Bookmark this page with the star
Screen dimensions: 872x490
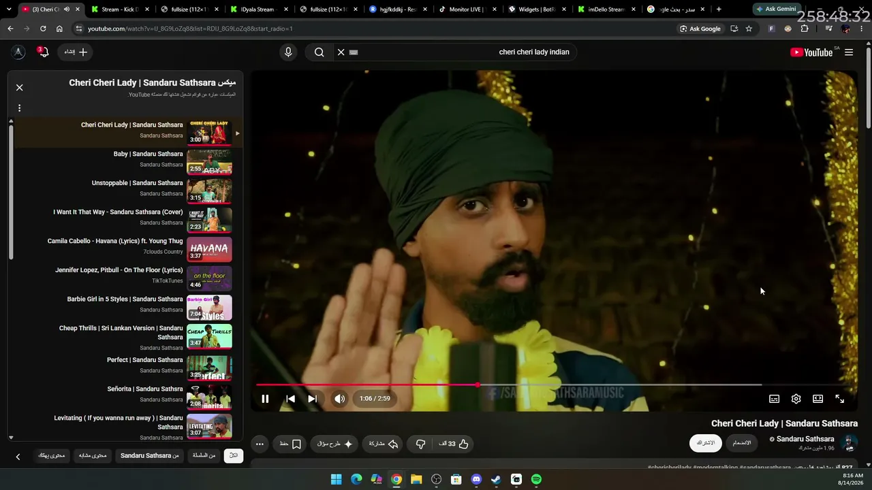pyautogui.click(x=749, y=29)
